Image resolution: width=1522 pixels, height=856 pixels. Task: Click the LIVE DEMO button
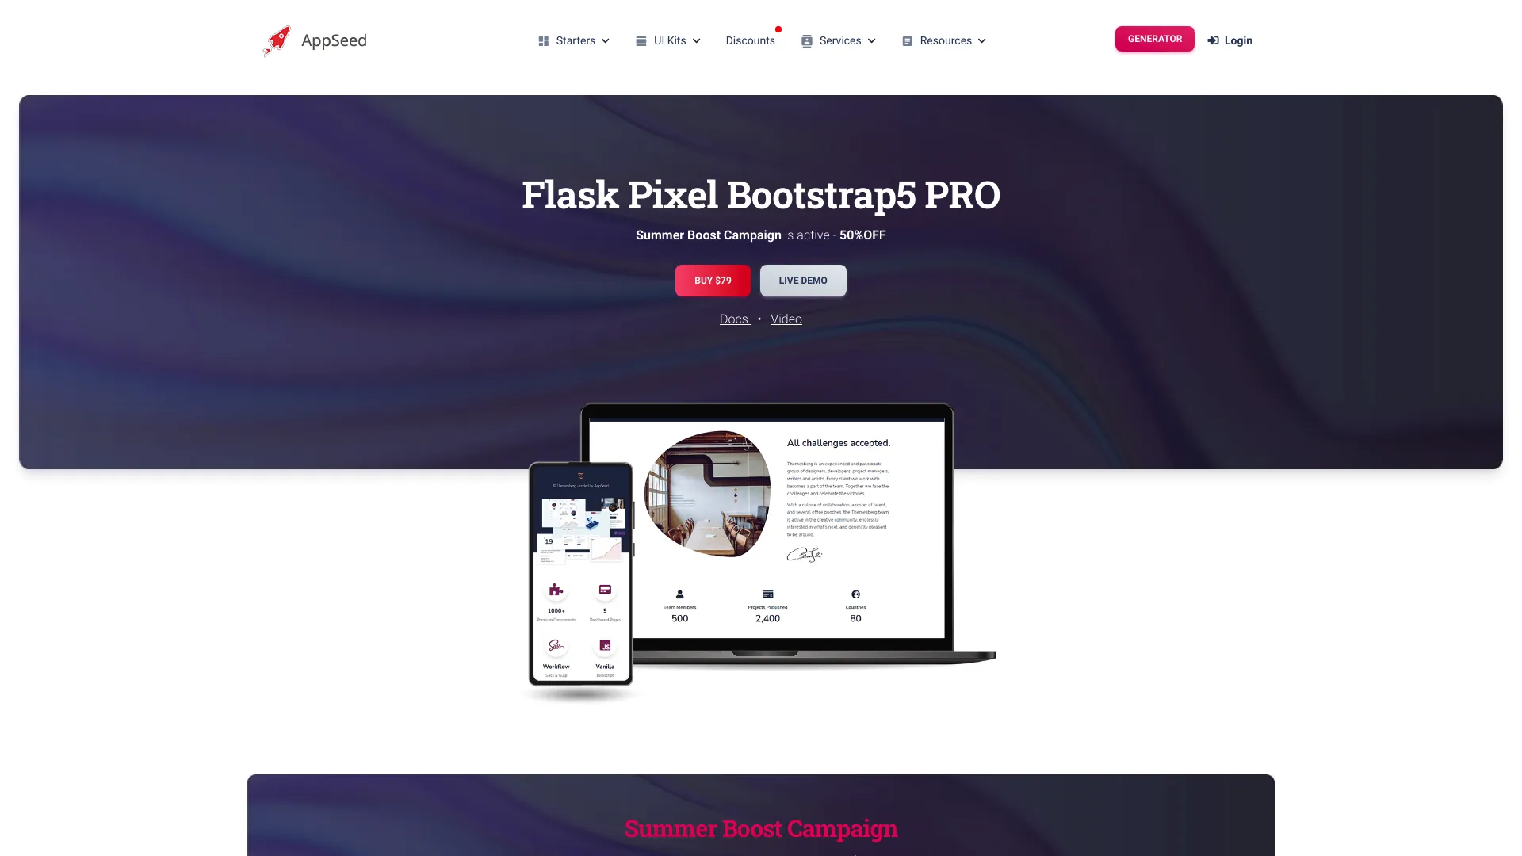[803, 280]
